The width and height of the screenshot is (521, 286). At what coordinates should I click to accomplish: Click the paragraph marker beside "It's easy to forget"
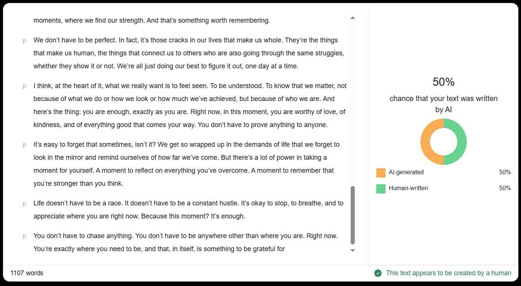pos(24,145)
